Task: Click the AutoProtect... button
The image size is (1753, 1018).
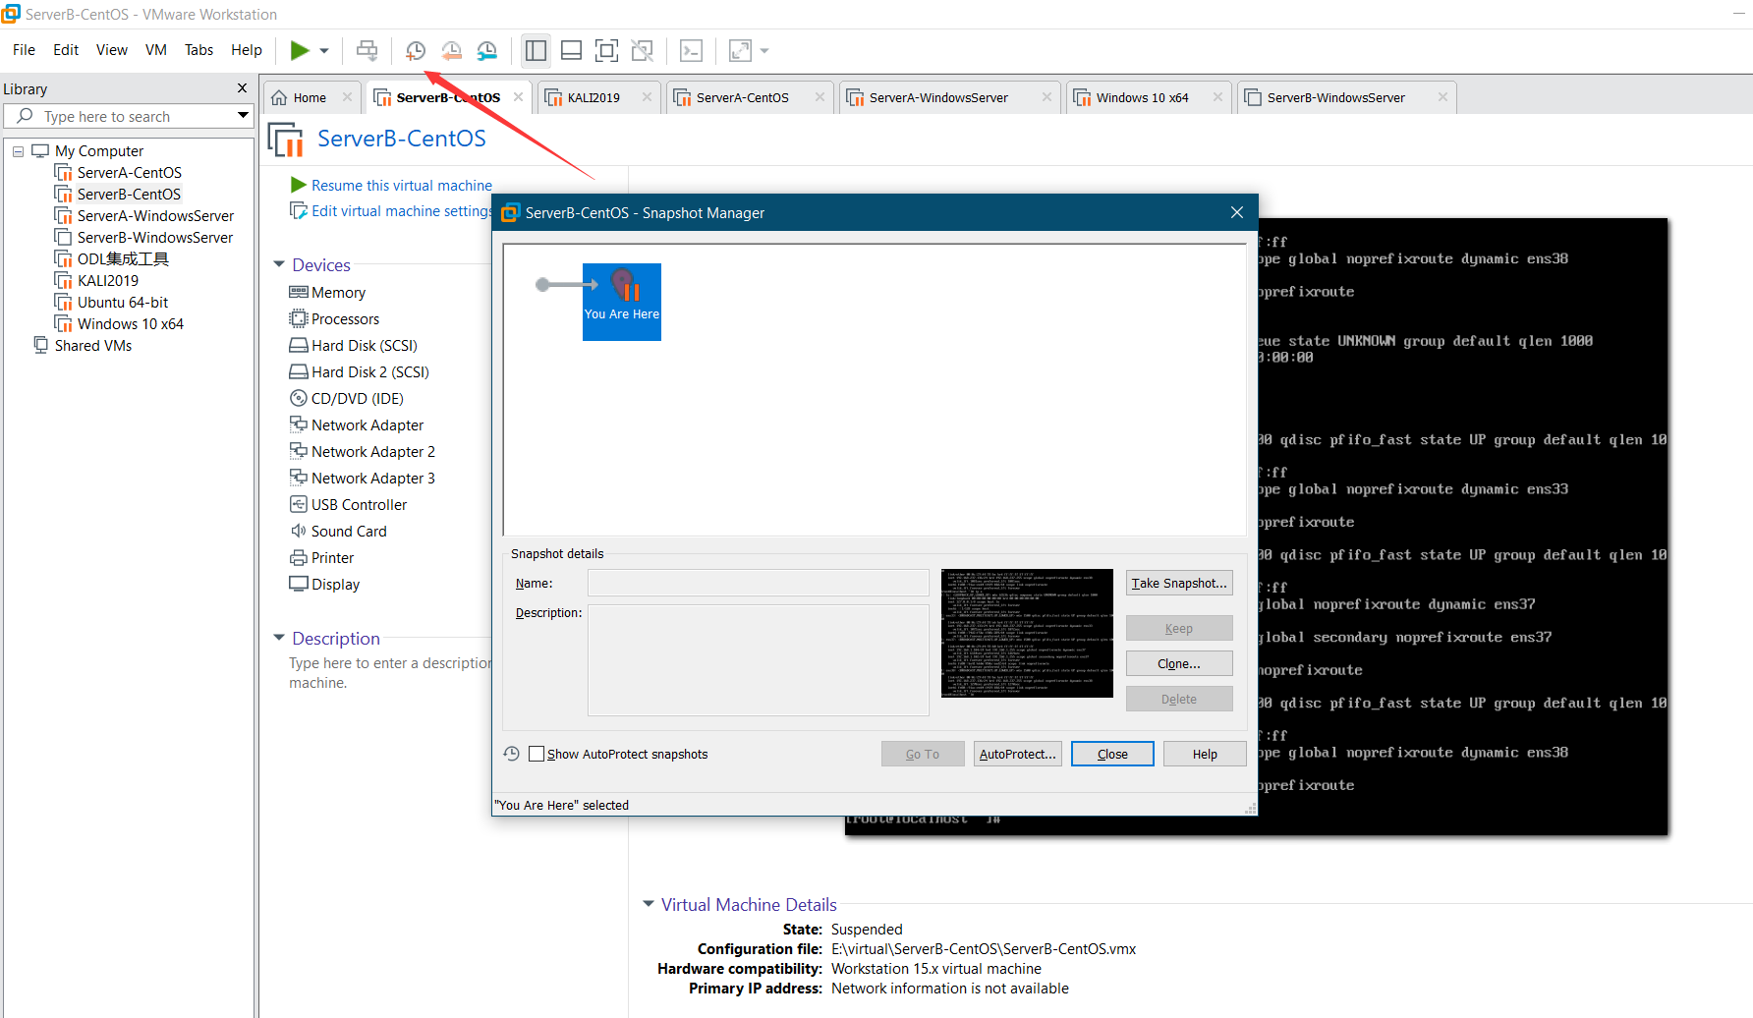Action: tap(1018, 754)
